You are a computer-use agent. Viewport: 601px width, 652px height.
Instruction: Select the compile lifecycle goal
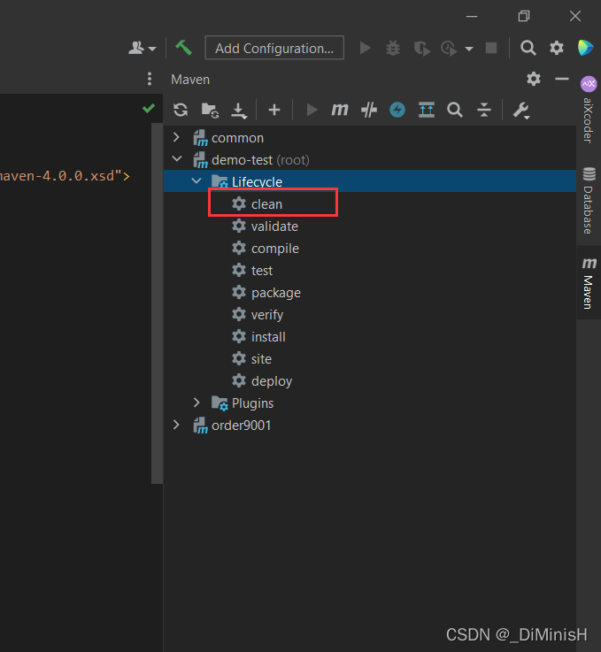pos(266,249)
